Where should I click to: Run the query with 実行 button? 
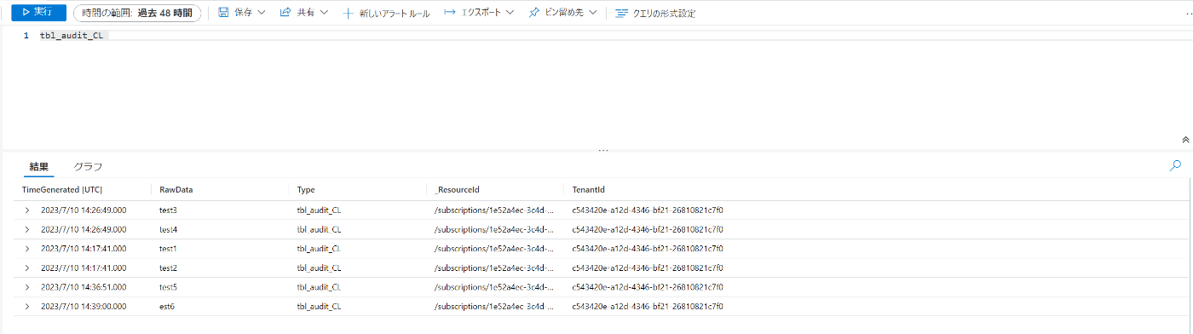pyautogui.click(x=38, y=13)
